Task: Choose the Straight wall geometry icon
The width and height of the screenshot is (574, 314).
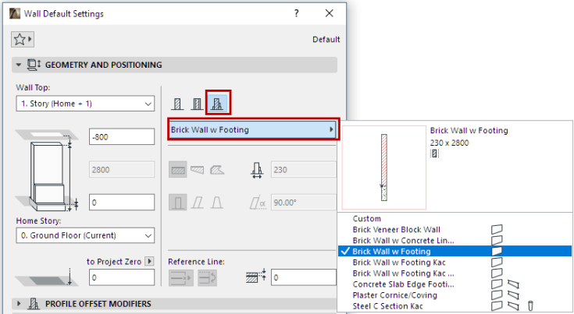Action: (x=178, y=168)
